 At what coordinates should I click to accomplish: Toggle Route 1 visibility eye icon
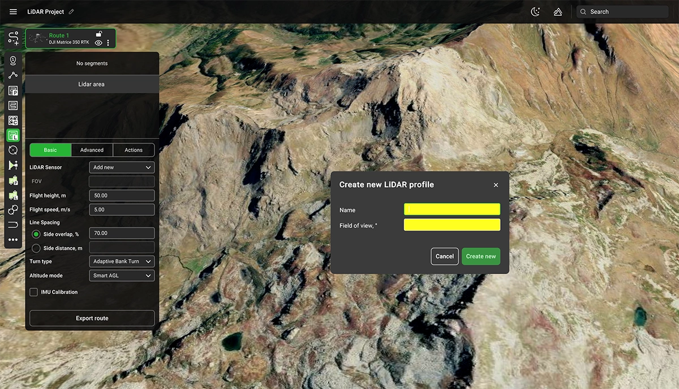[x=98, y=43]
